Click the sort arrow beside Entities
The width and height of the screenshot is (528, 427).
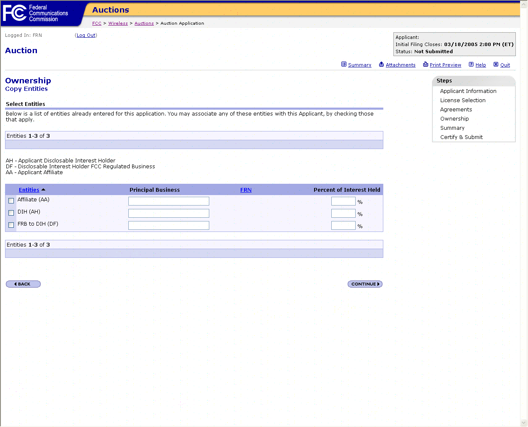43,190
